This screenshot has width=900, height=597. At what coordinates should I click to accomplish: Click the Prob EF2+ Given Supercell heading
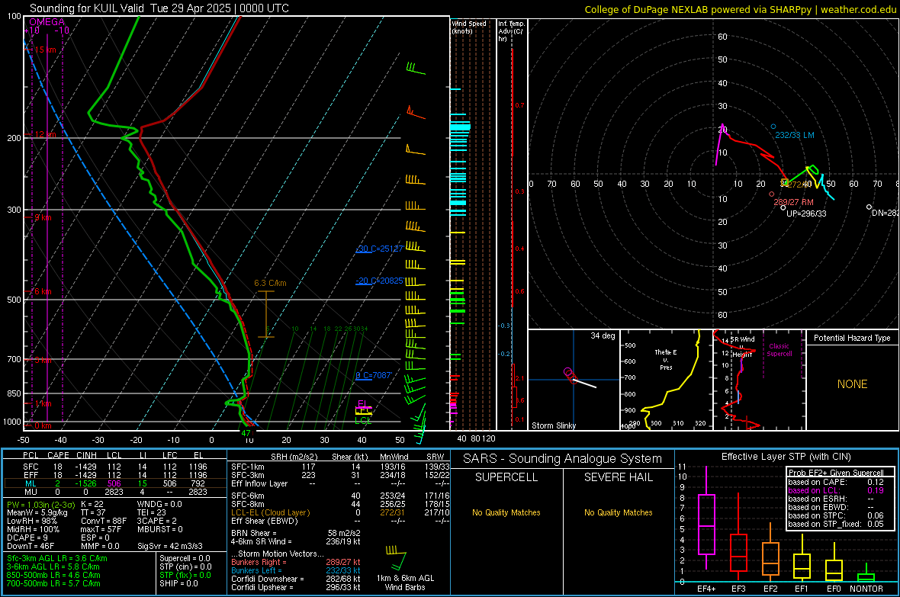pyautogui.click(x=836, y=473)
